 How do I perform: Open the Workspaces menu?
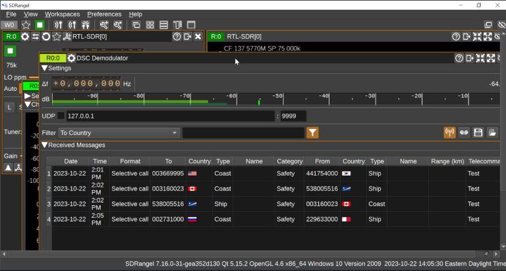pyautogui.click(x=63, y=14)
